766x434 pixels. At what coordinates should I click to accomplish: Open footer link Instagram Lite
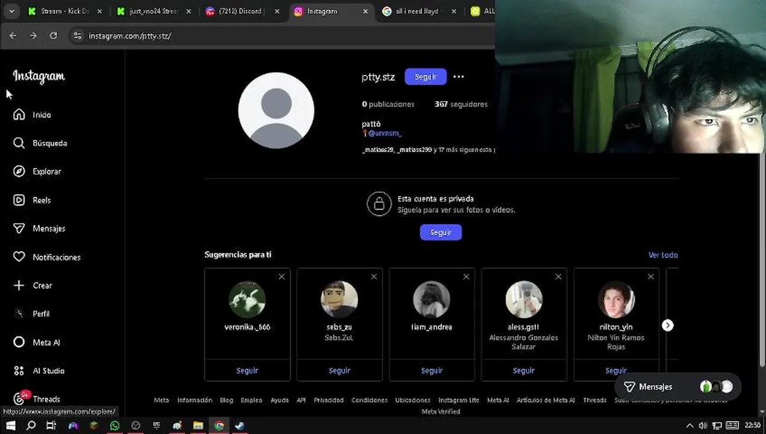tap(459, 400)
